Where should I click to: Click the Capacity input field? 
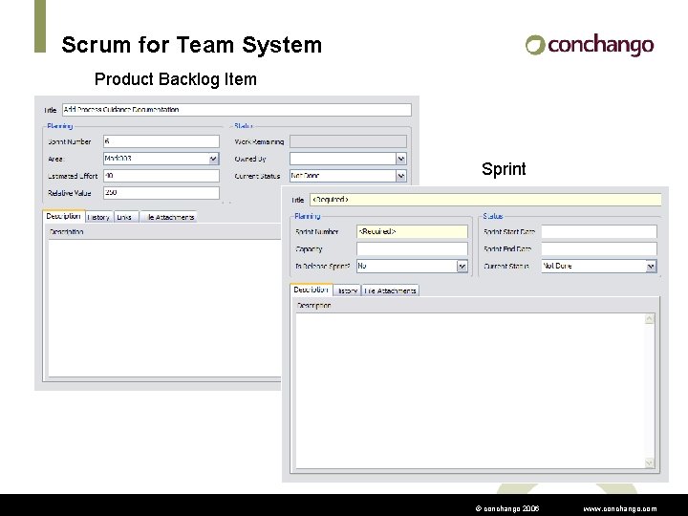412,248
